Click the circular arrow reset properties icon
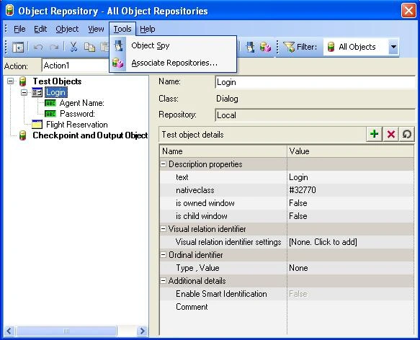Screen dimensions: 420x340 tap(406, 134)
